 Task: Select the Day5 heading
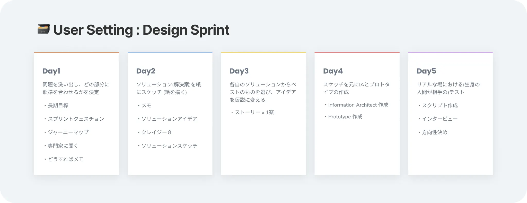(426, 71)
